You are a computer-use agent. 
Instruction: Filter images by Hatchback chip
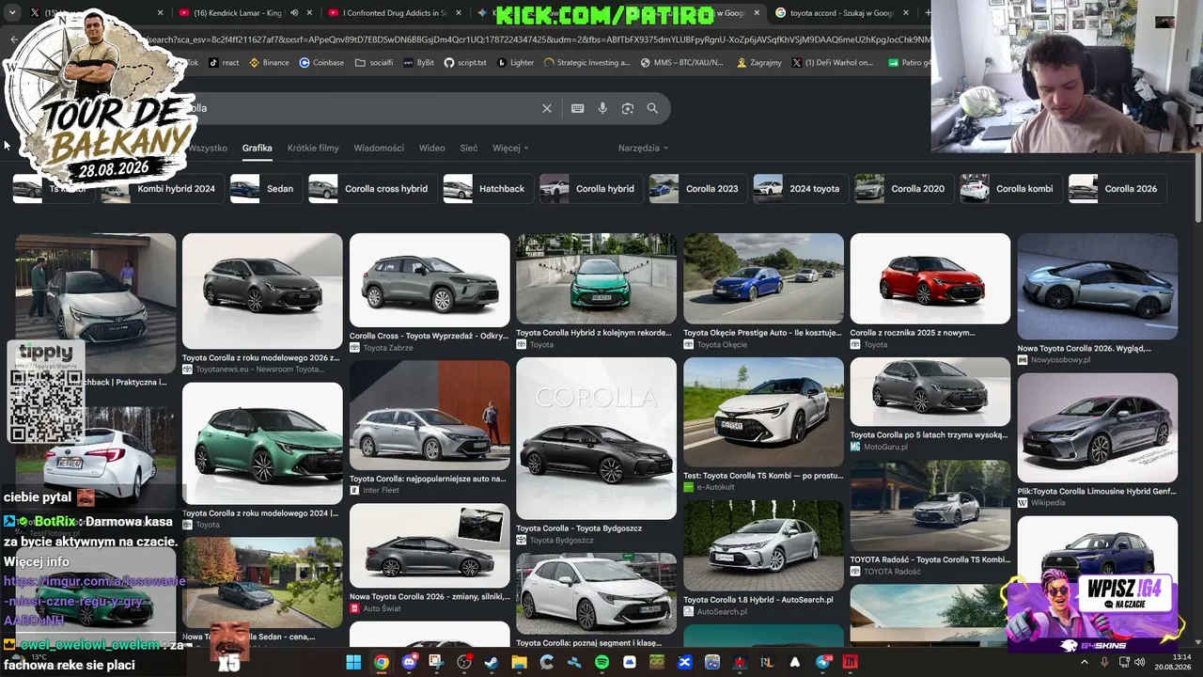[x=488, y=188]
